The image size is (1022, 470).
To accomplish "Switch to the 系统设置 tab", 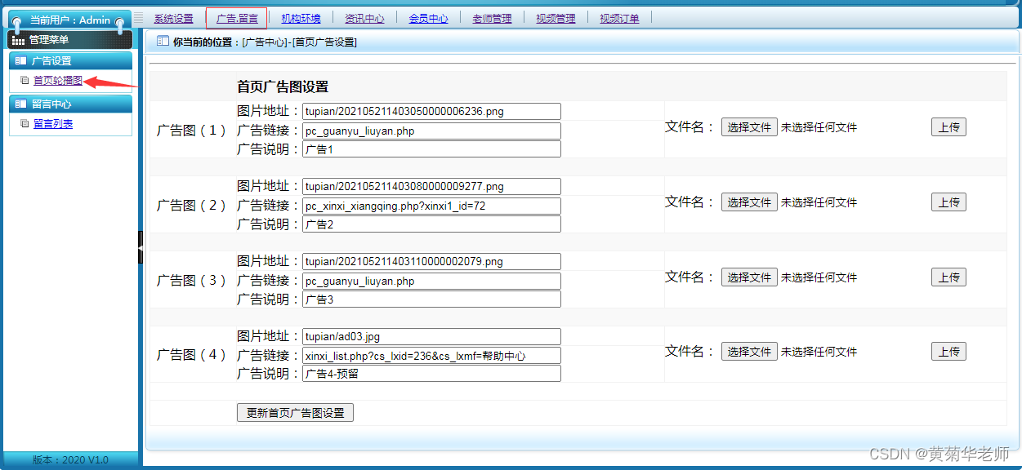I will [x=173, y=19].
